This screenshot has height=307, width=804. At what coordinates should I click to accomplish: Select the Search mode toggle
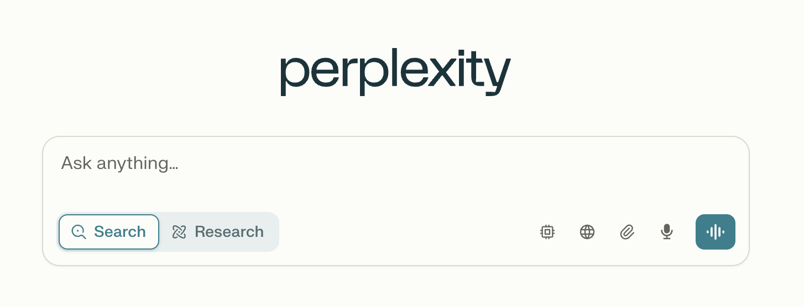109,232
